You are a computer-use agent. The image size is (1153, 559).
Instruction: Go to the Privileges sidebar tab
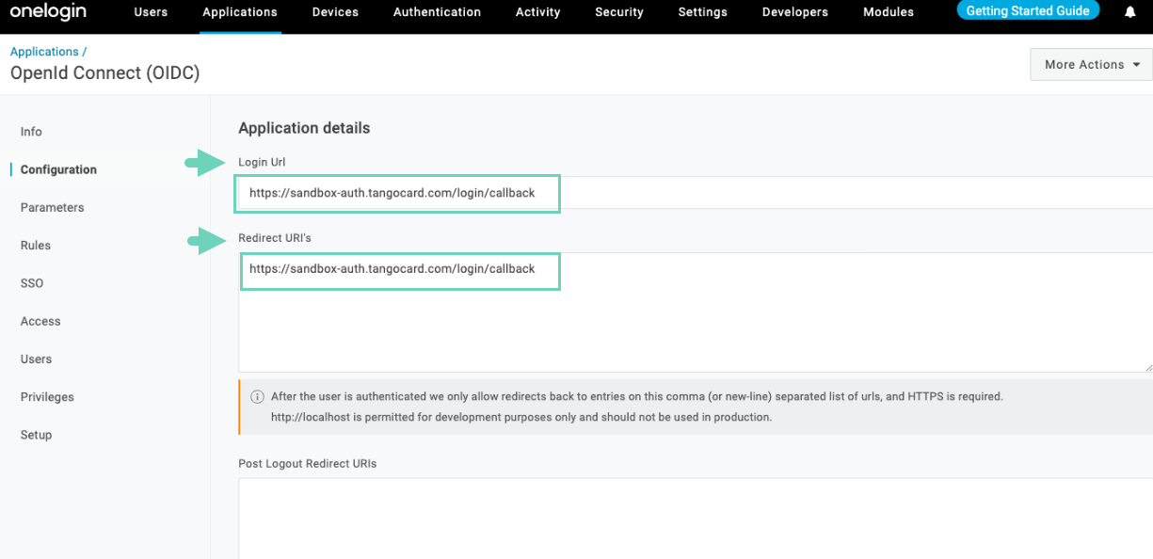click(x=47, y=397)
